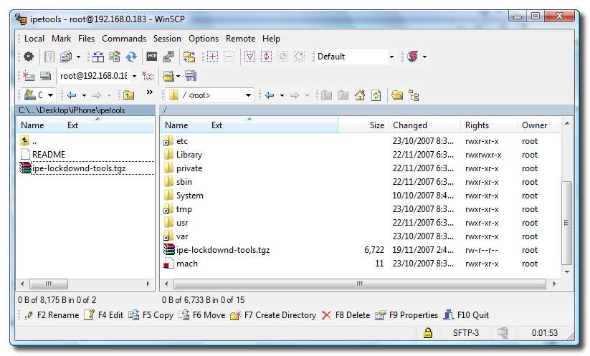Click the Save session floppy icon
The width and height of the screenshot is (590, 356).
click(x=191, y=76)
